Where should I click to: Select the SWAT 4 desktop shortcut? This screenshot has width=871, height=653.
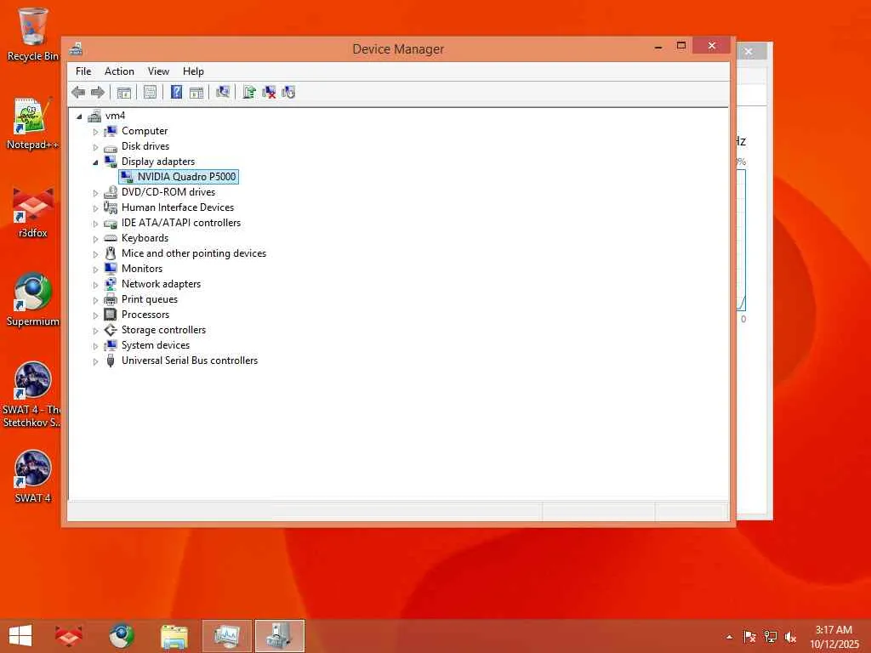(32, 476)
